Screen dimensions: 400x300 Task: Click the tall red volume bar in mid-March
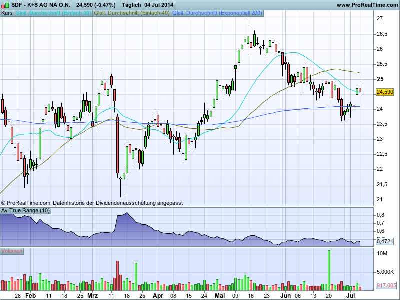[117, 276]
